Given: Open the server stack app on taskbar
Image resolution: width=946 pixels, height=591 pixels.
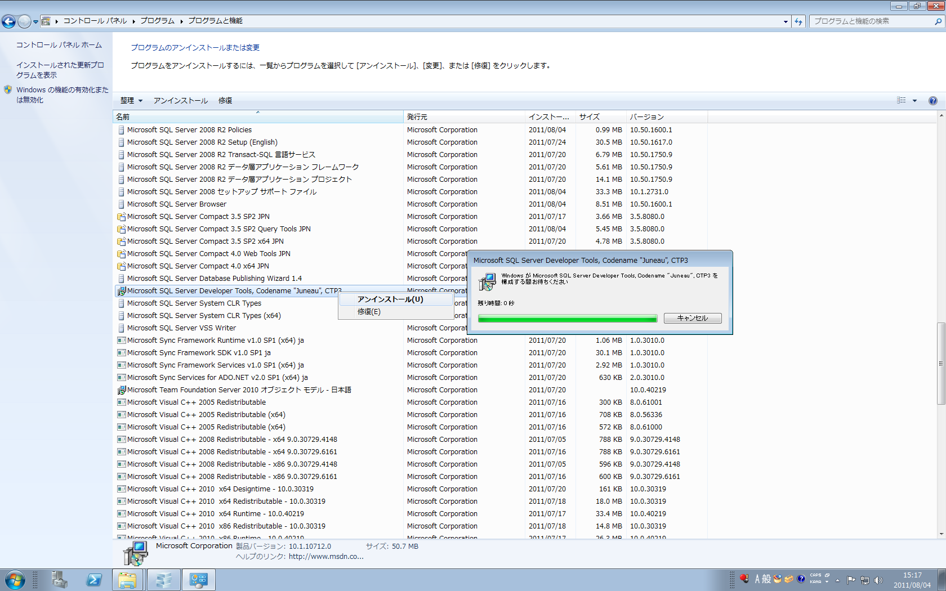Looking at the screenshot, I should [163, 580].
